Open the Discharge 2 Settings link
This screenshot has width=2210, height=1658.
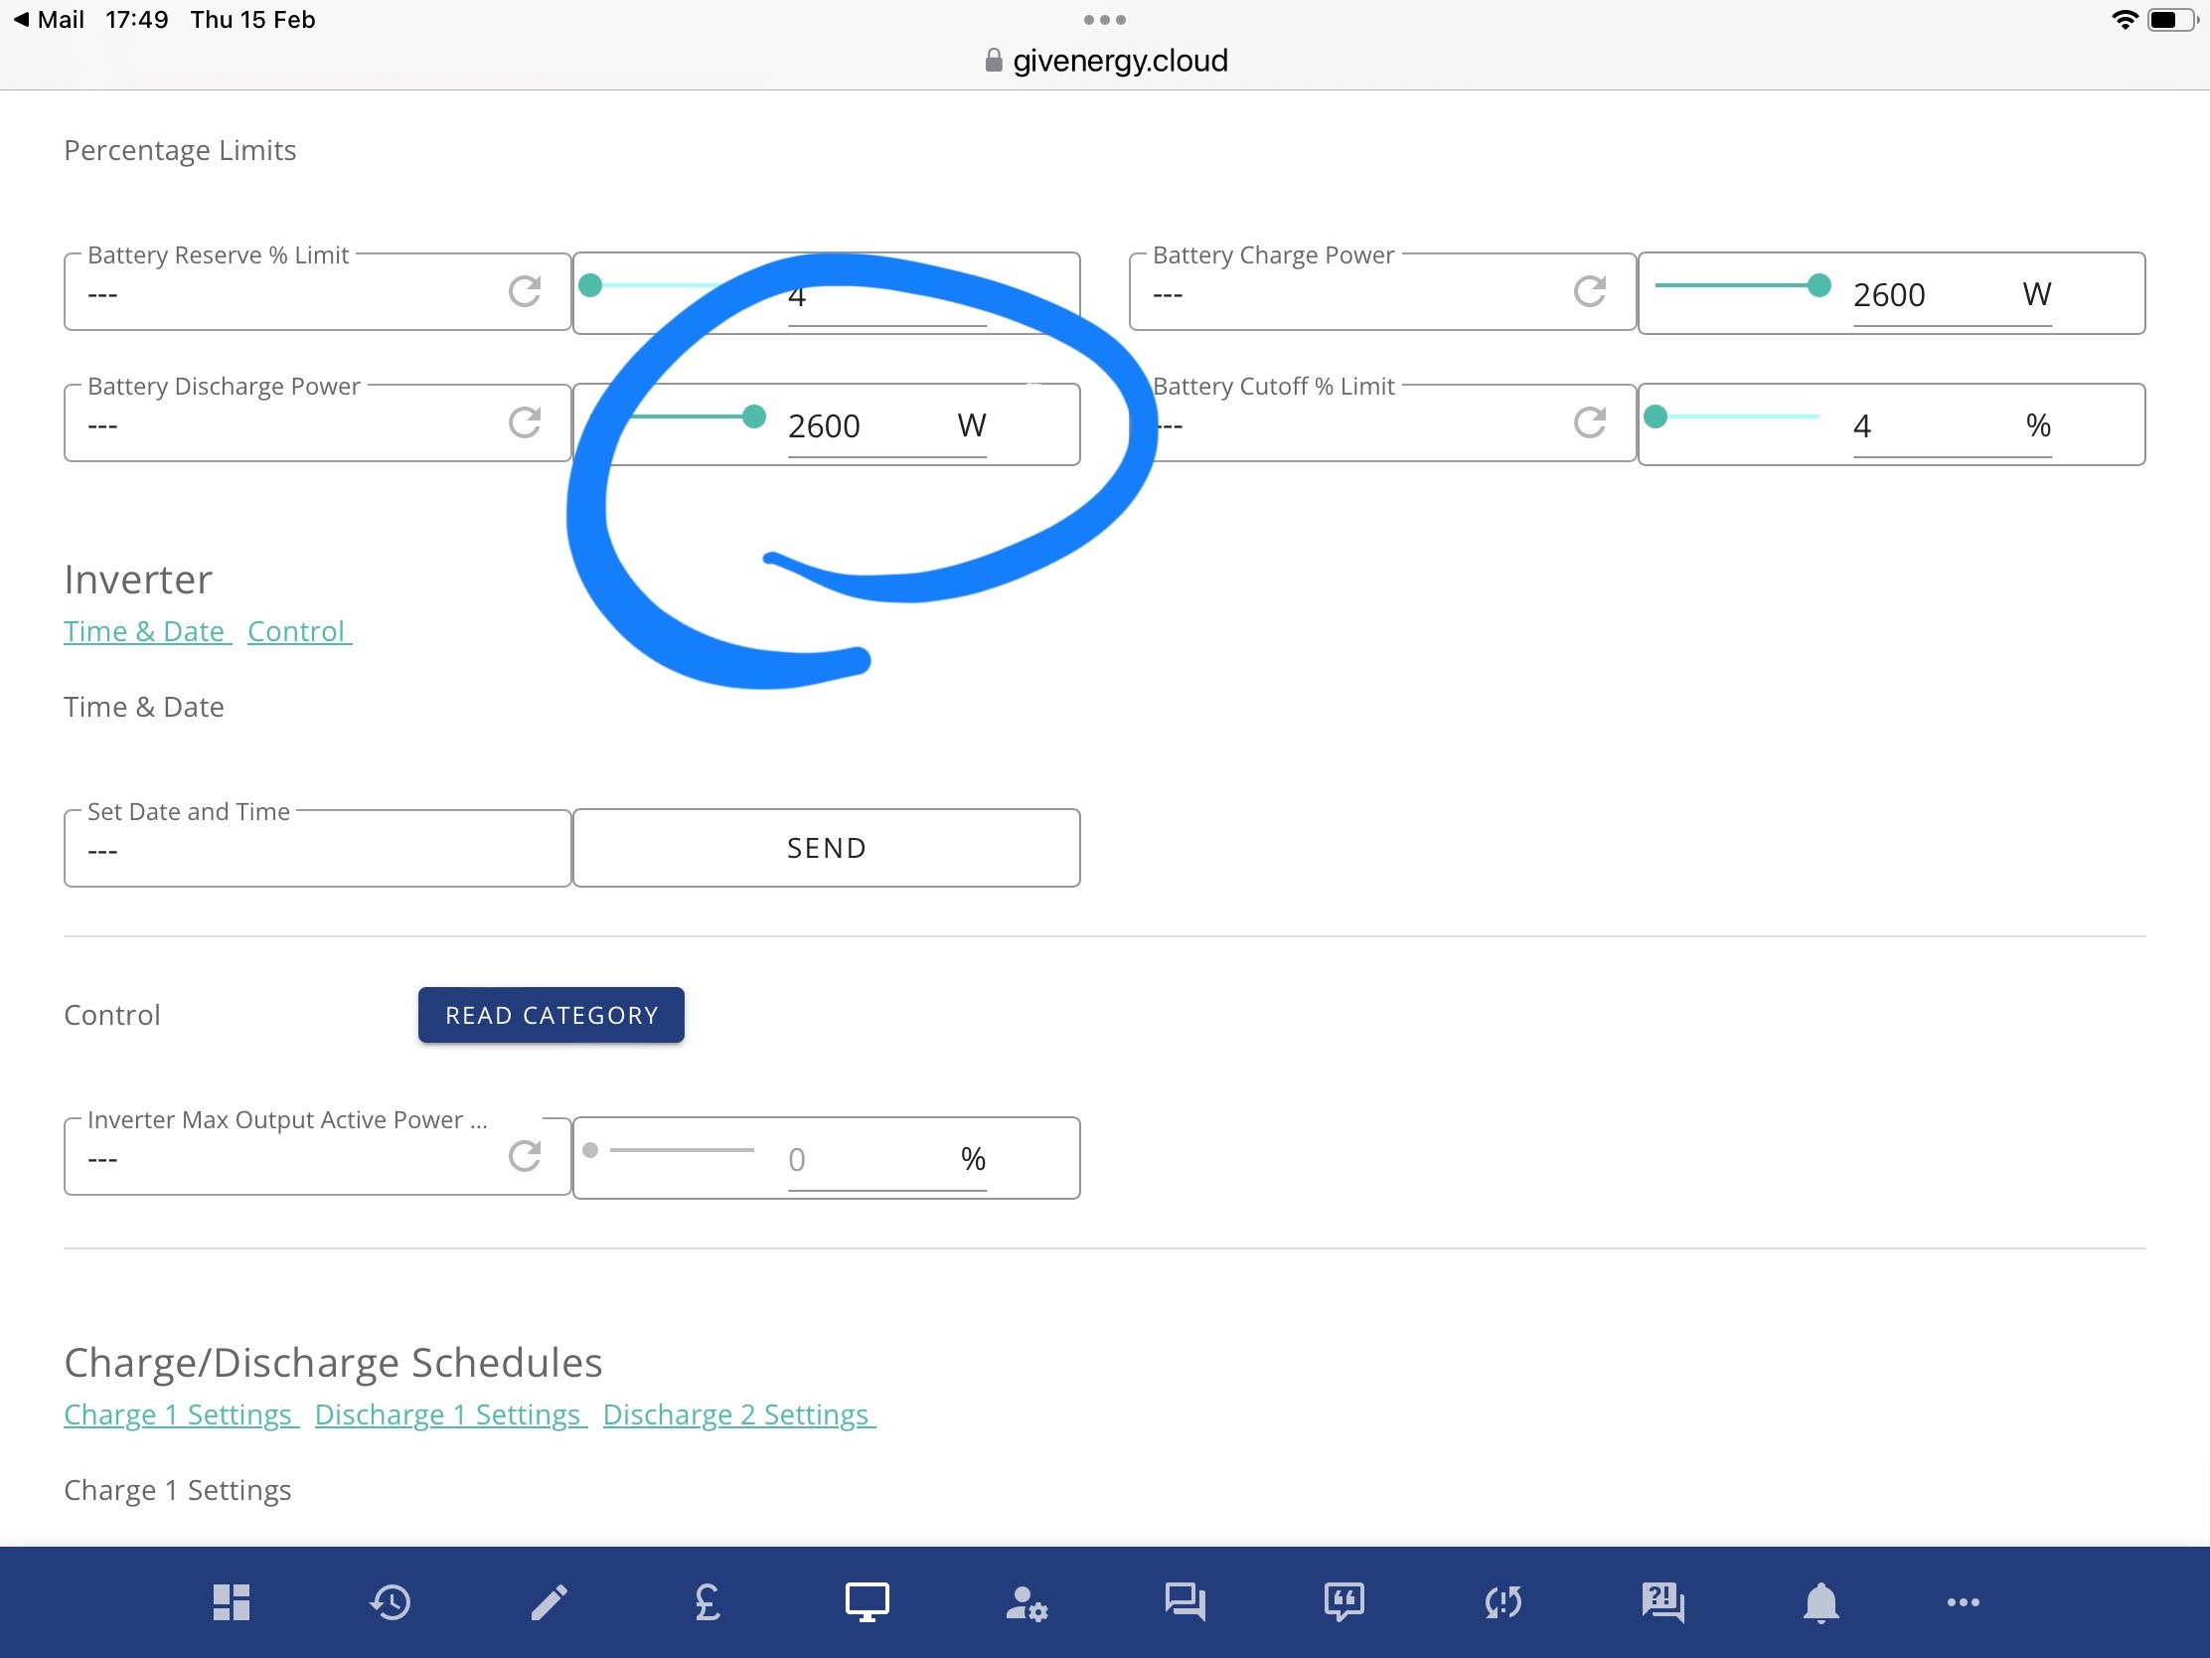[739, 1415]
